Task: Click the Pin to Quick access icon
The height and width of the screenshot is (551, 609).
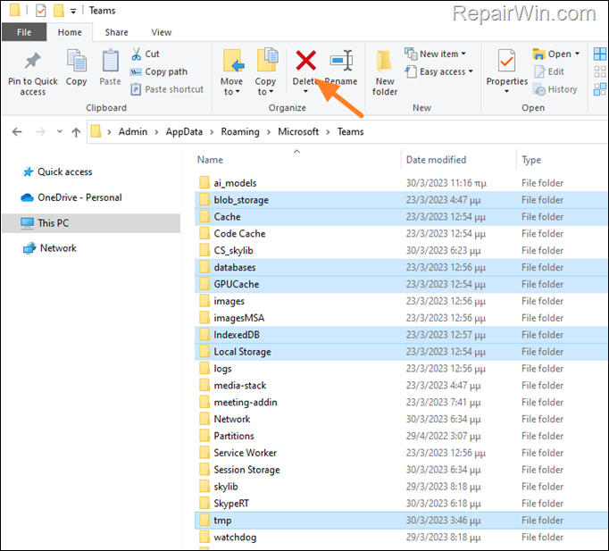Action: 33,61
